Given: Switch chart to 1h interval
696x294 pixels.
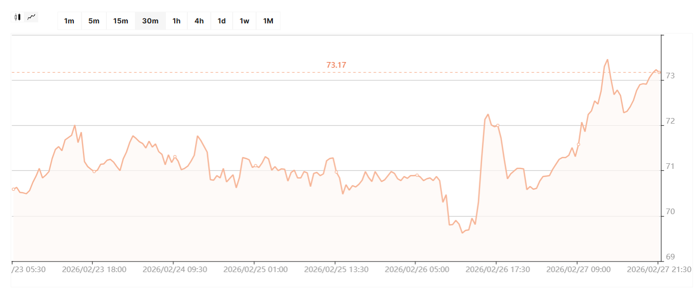Looking at the screenshot, I should point(176,21).
